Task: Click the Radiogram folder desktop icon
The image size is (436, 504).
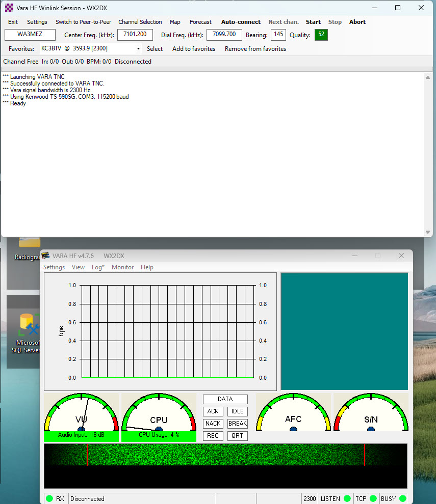Action: click(29, 247)
